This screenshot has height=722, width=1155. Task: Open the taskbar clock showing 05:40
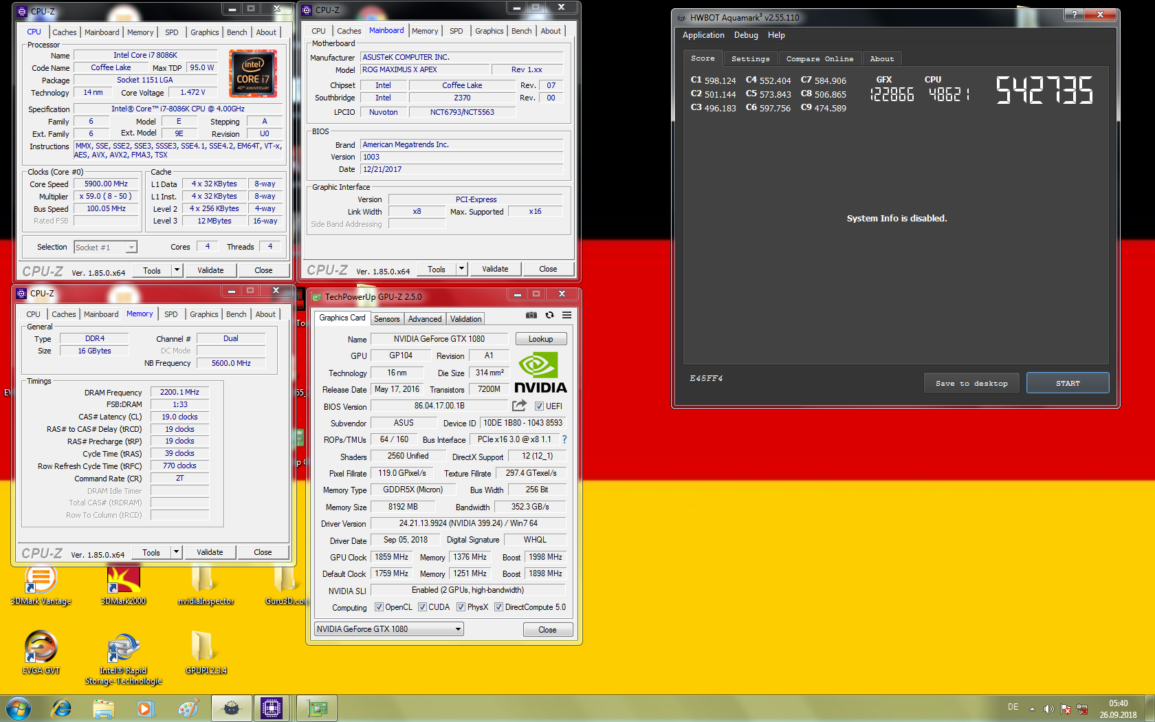pos(1118,709)
